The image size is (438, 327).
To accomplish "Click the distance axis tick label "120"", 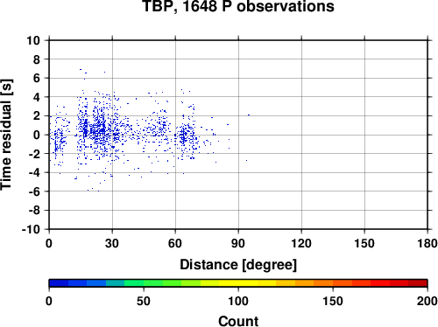I will (301, 243).
